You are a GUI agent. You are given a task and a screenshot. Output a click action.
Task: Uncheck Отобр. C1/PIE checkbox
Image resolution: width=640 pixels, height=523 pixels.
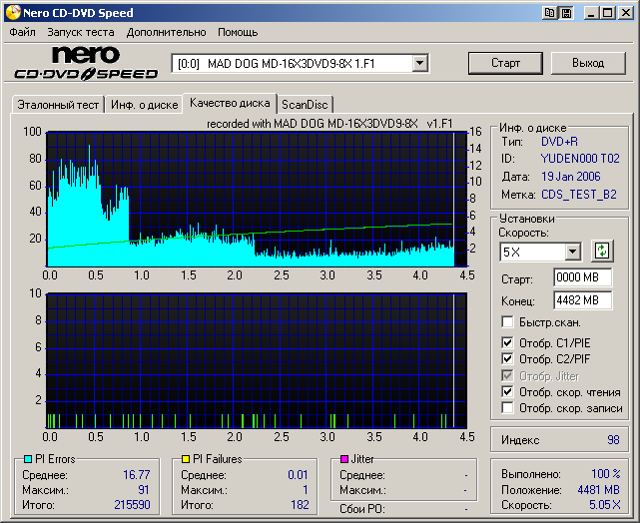507,343
